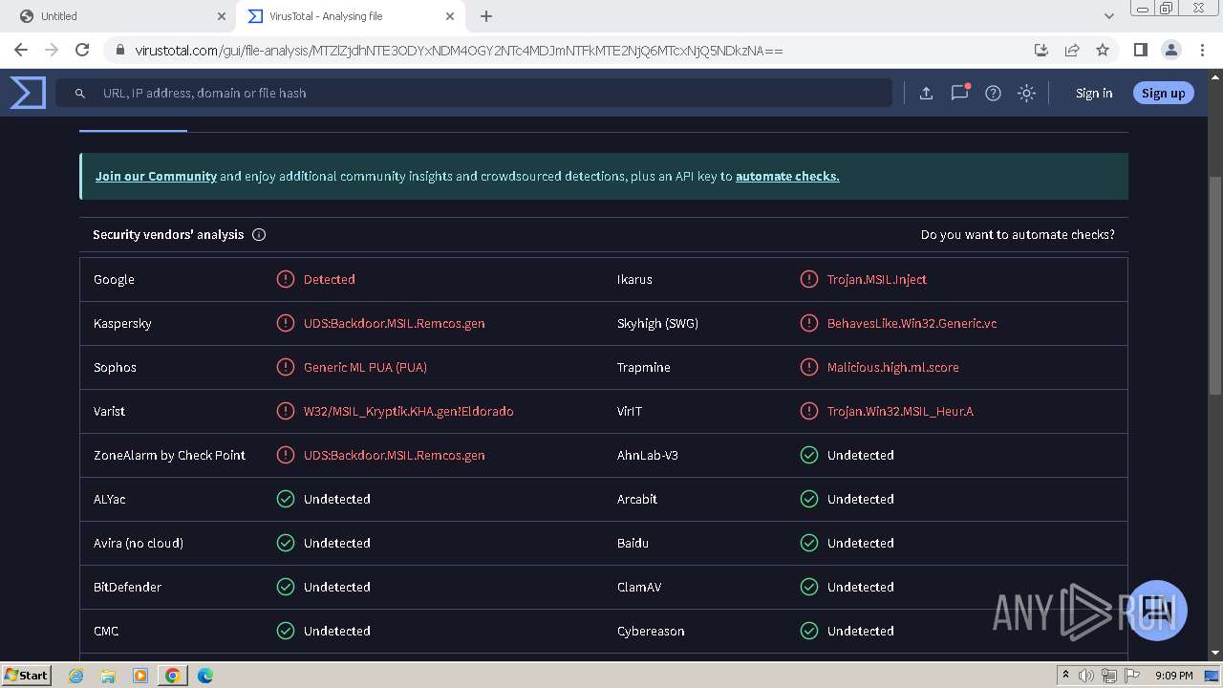1223x688 pixels.
Task: Click the check icon in ClamAV row
Action: (809, 587)
